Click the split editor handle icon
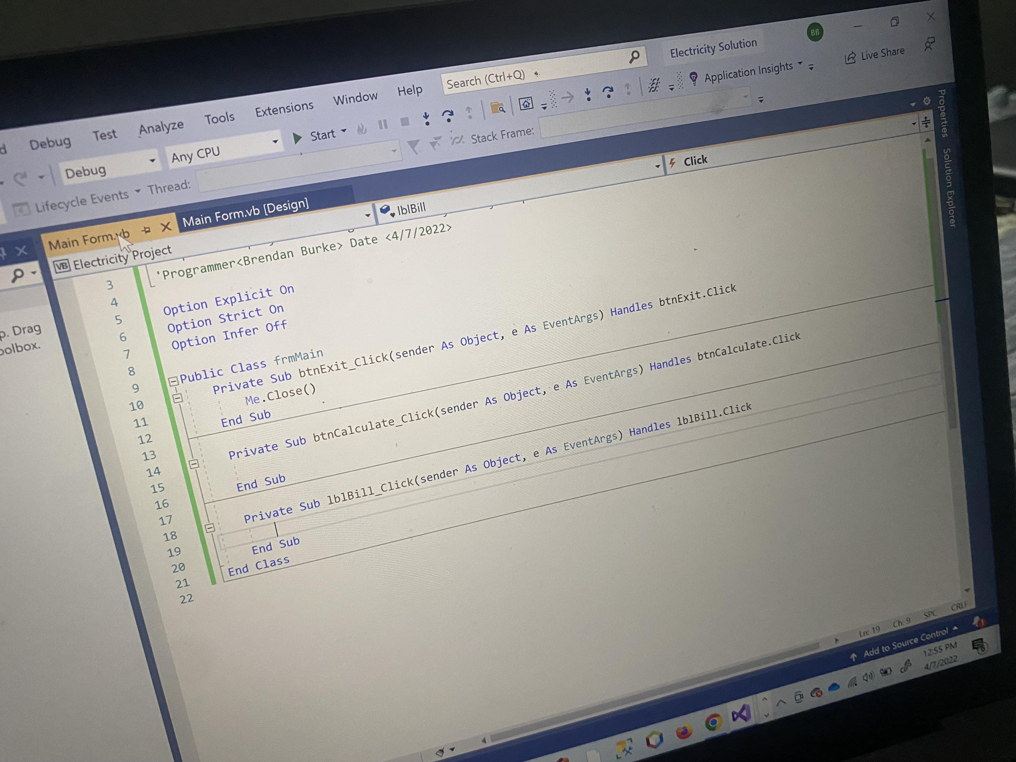1016x762 pixels. tap(926, 122)
